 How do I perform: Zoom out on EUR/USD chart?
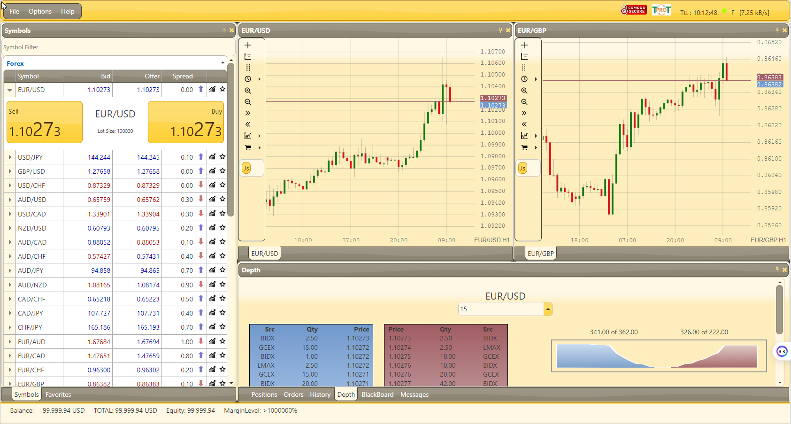[x=248, y=102]
